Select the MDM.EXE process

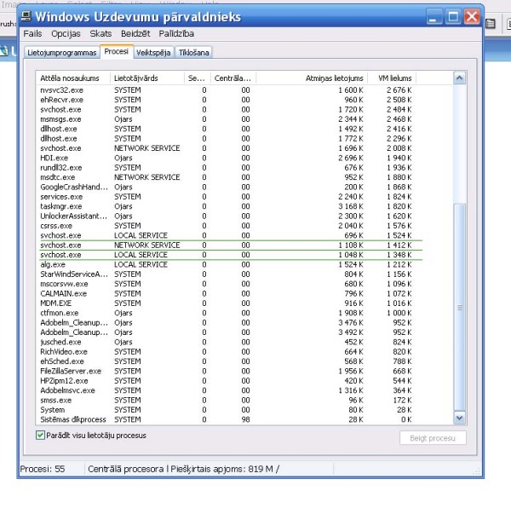pos(226,303)
